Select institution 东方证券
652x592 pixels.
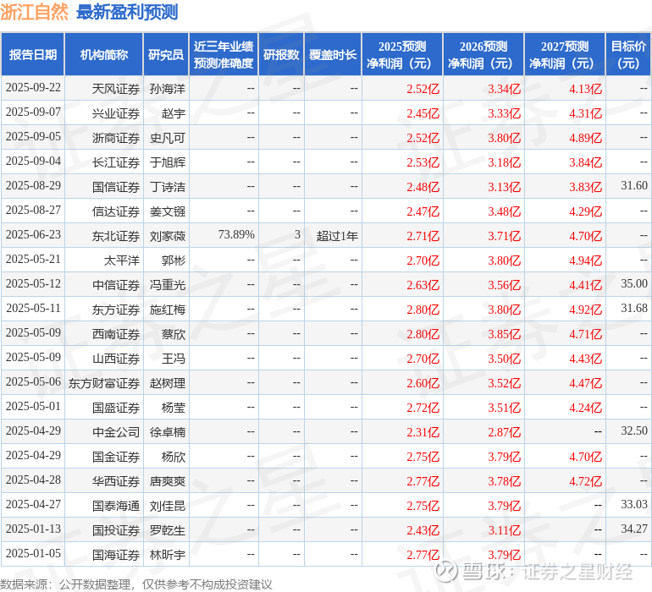click(x=116, y=310)
